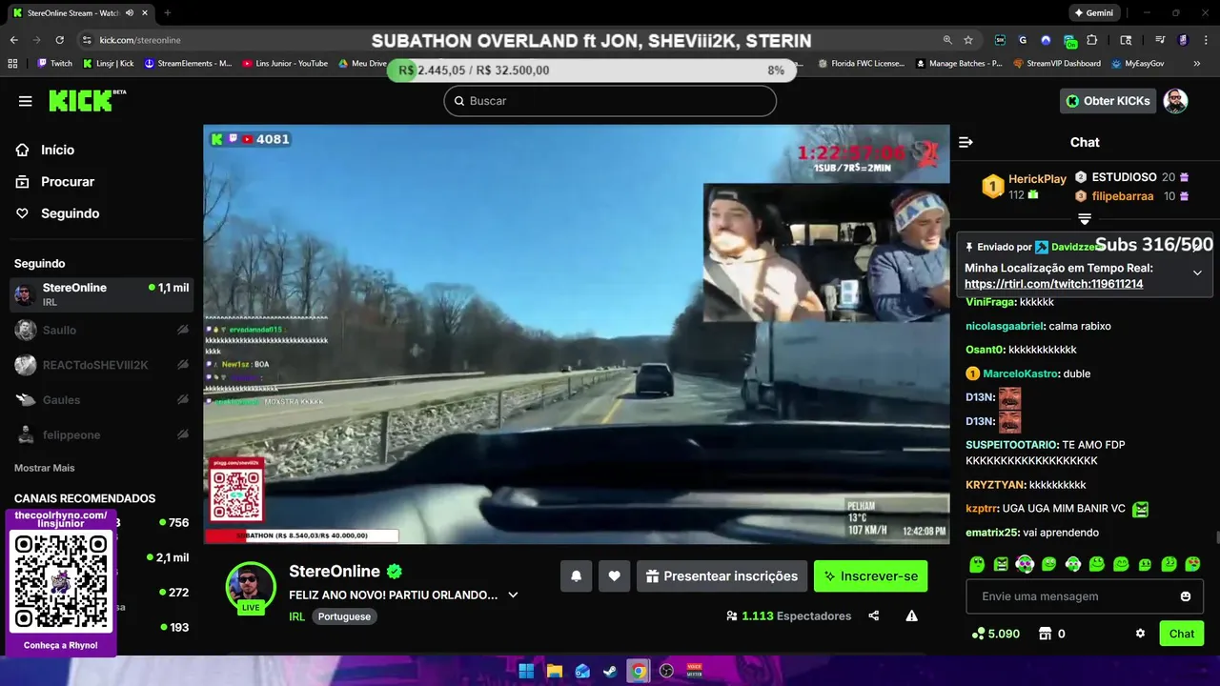1220x686 pixels.
Task: Open the hamburger sidebar menu
Action: [x=26, y=101]
